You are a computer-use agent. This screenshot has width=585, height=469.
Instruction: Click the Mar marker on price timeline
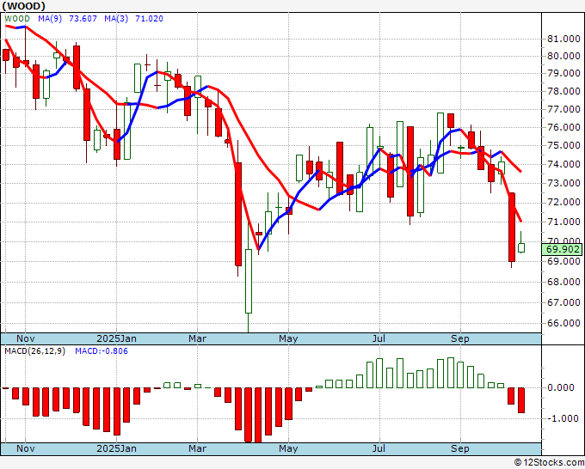coord(197,338)
